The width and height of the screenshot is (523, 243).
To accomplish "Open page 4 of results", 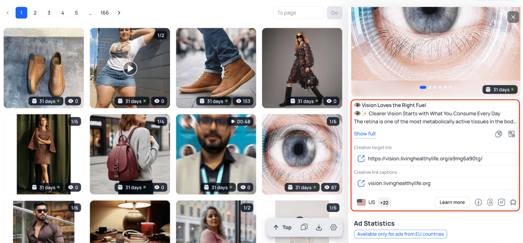I will 63,13.
